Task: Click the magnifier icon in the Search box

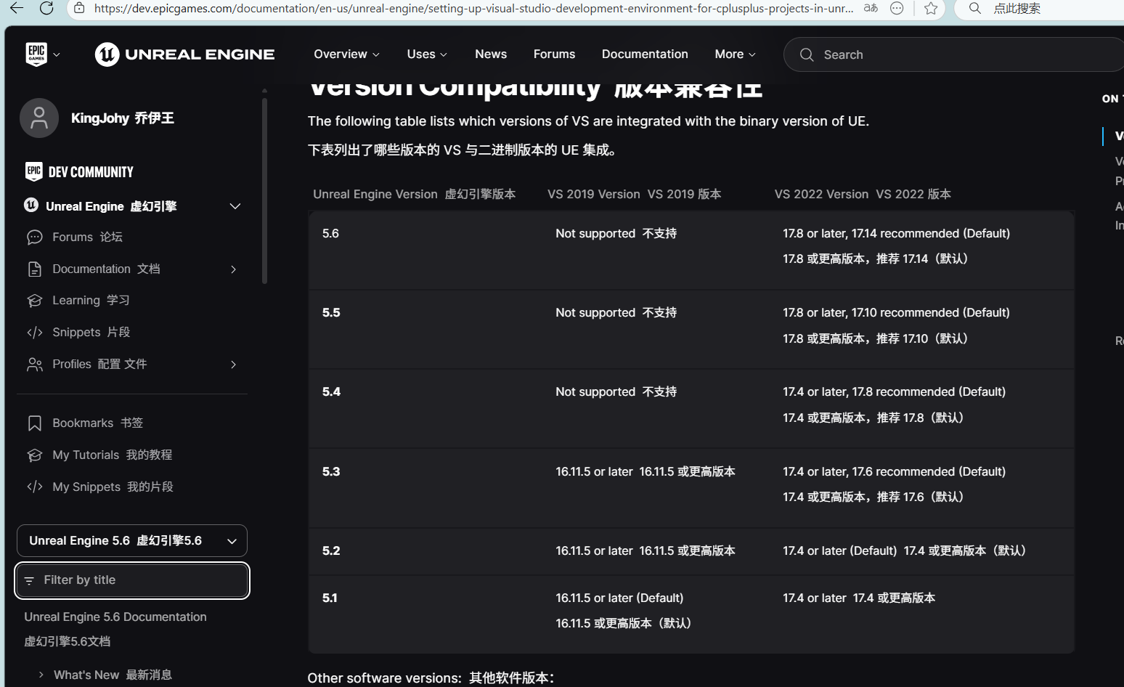Action: [x=807, y=54]
